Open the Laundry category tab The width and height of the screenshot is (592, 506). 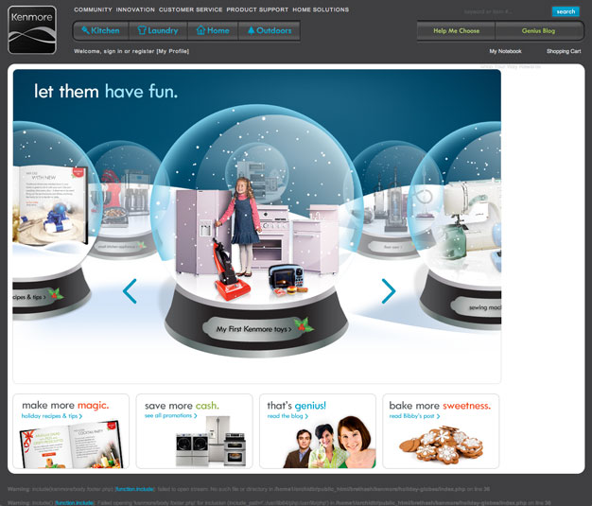pyautogui.click(x=158, y=30)
